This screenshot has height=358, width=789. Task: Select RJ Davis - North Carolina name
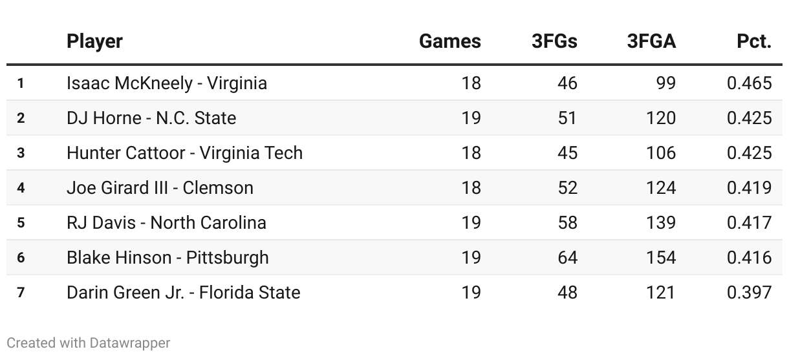tap(166, 223)
